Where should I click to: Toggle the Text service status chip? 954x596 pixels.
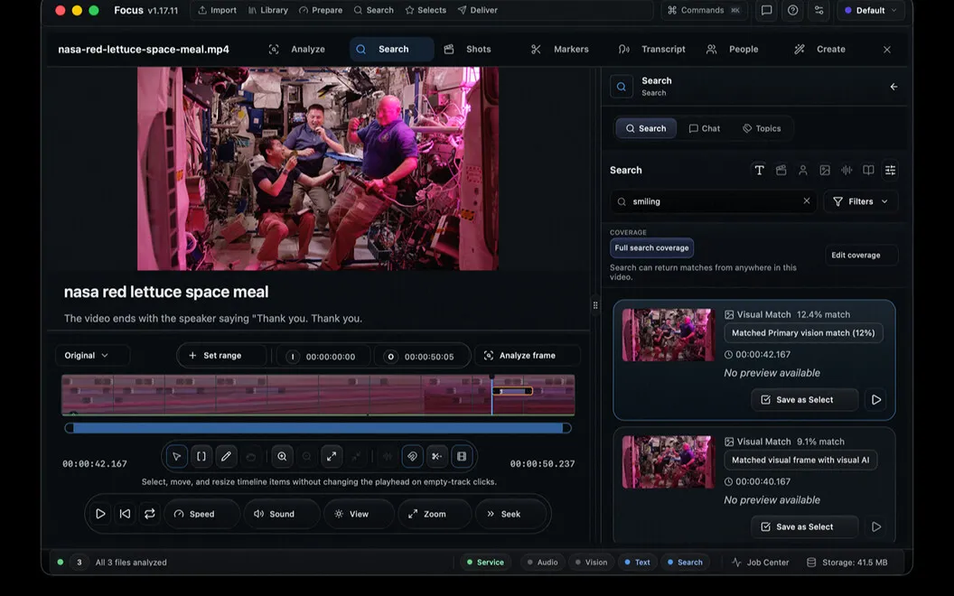[637, 562]
